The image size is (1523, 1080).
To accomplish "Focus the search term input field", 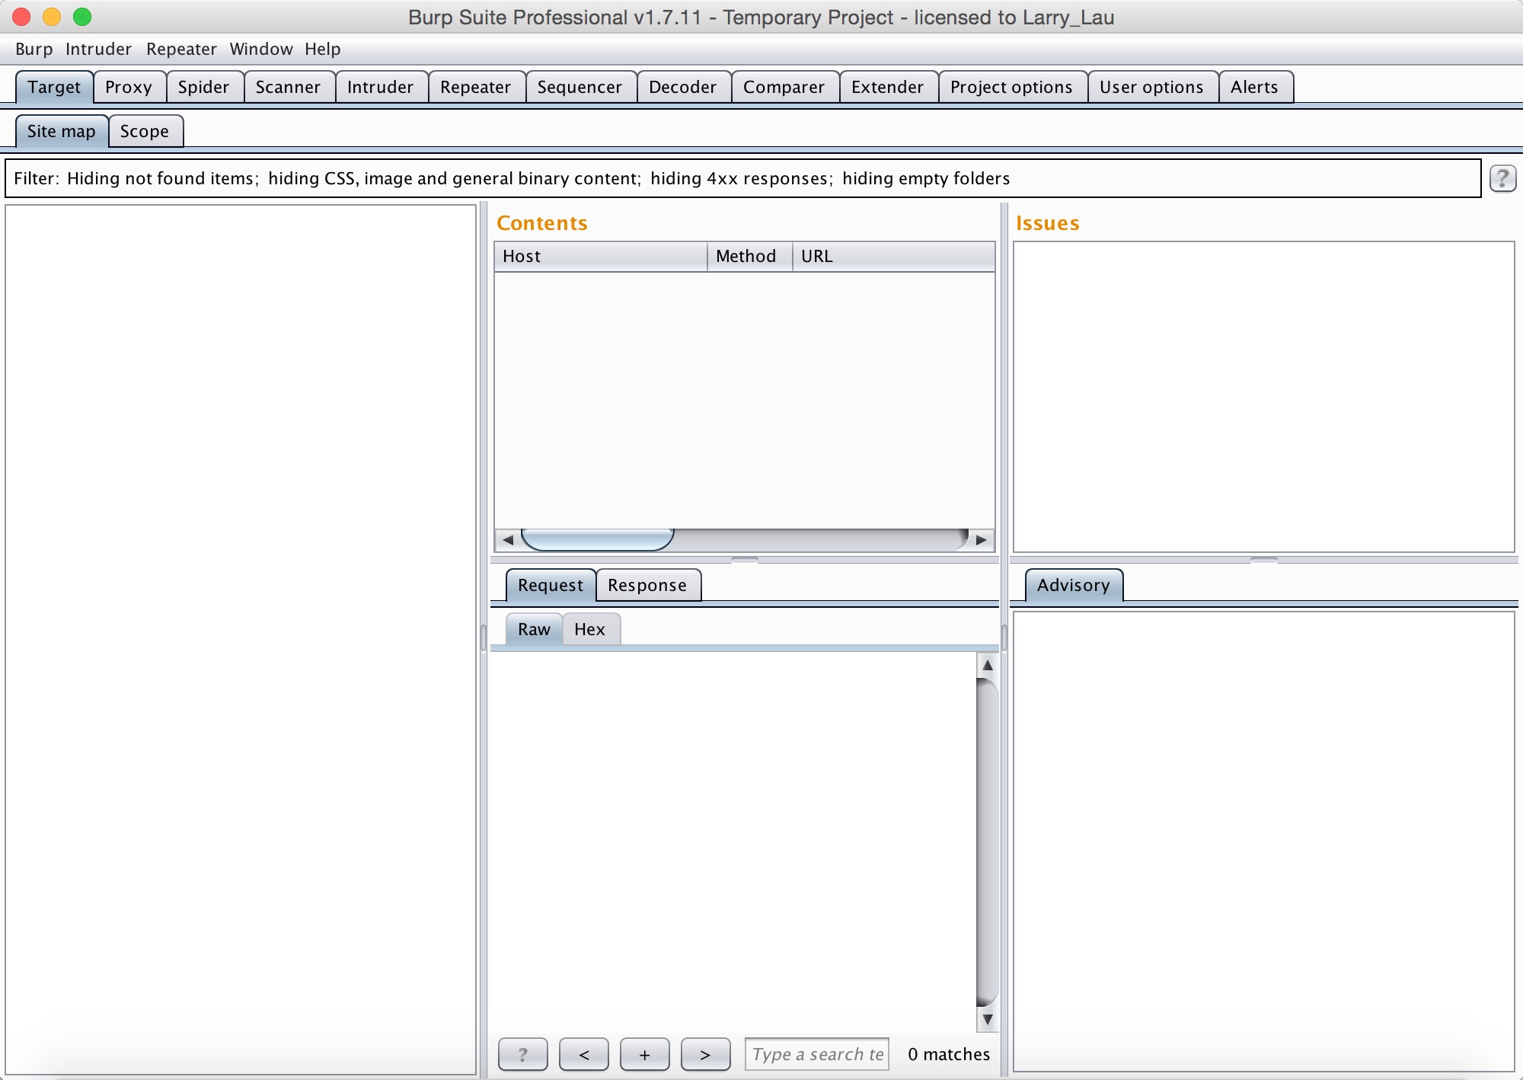I will pyautogui.click(x=817, y=1054).
